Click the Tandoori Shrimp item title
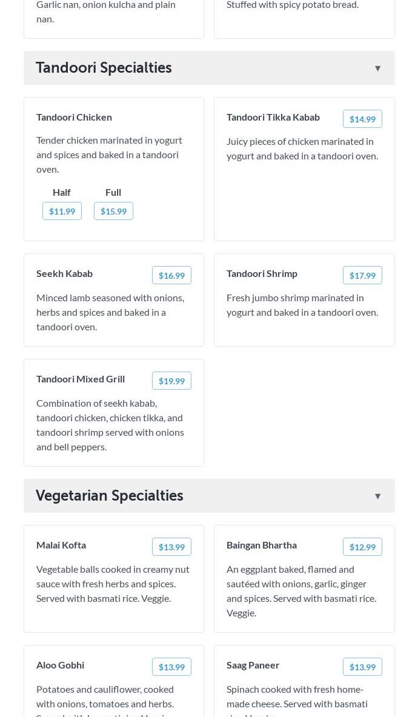 (262, 273)
